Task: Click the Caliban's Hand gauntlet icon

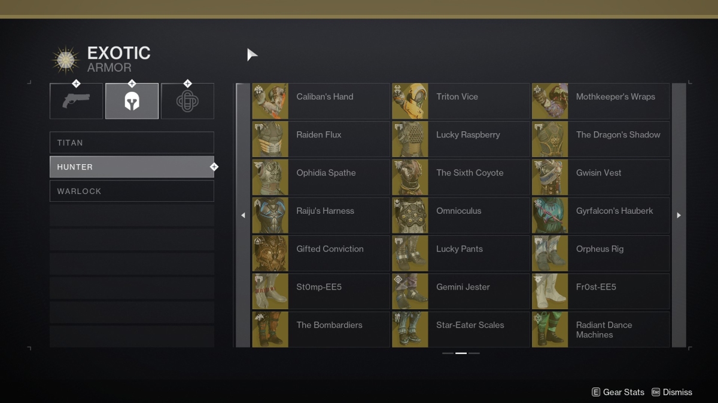Action: 270,101
